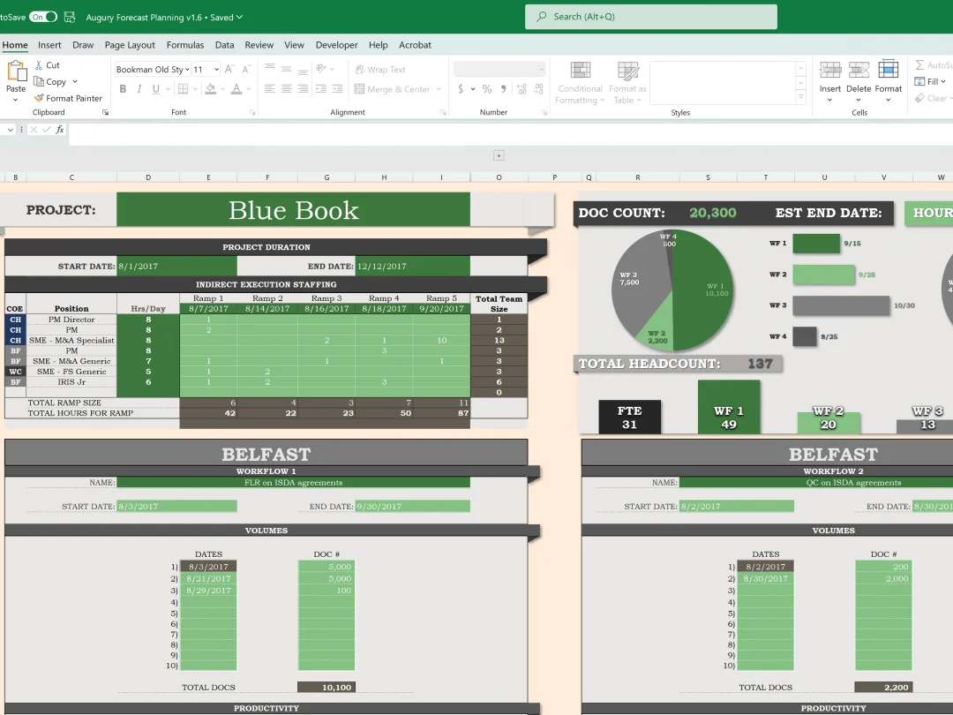Select the 12/12/2017 end date cell
The image size is (953, 715).
(413, 267)
